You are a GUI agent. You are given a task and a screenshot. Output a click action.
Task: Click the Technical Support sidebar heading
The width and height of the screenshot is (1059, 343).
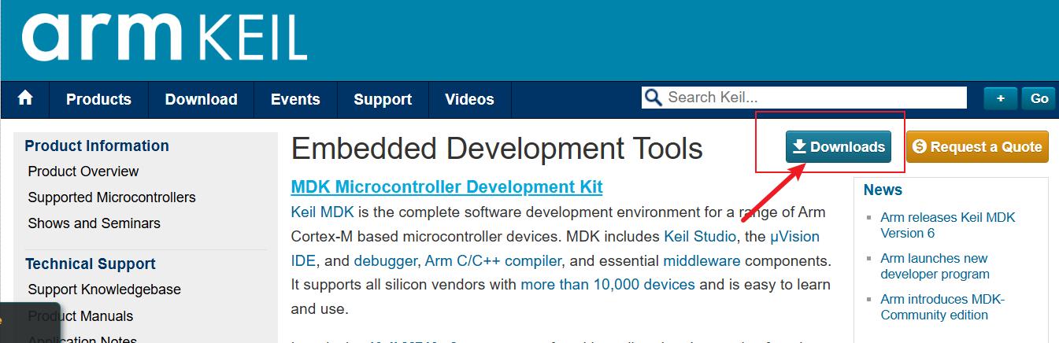click(91, 264)
